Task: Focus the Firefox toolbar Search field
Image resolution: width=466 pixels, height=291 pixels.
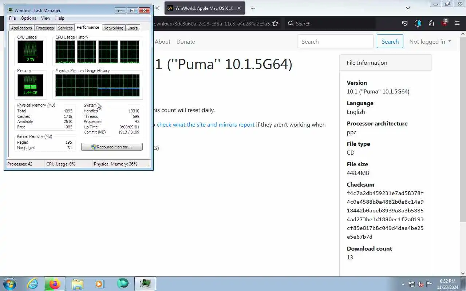Action: [330, 23]
